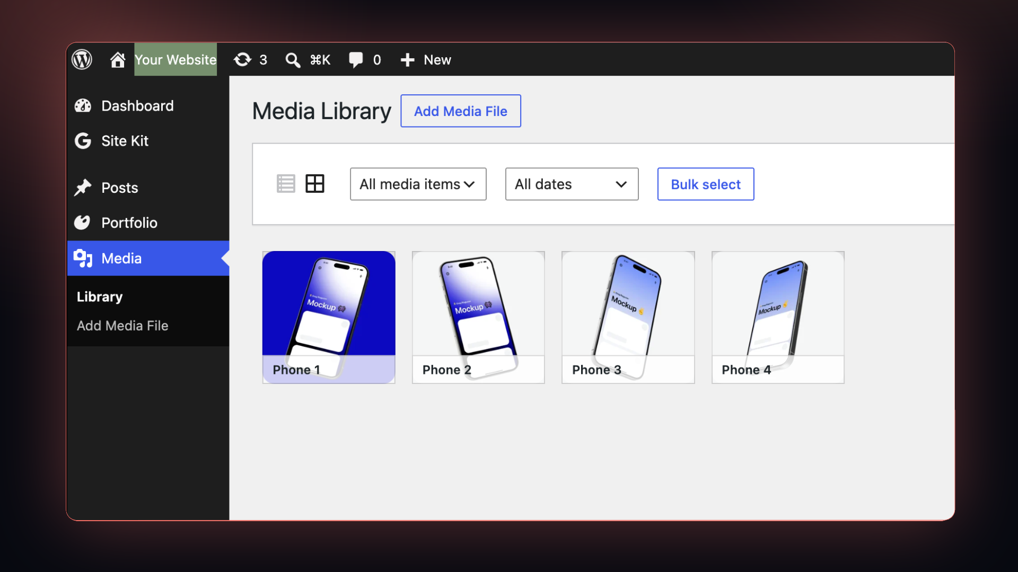
Task: Open the updates icon showing 3
Action: (242, 59)
